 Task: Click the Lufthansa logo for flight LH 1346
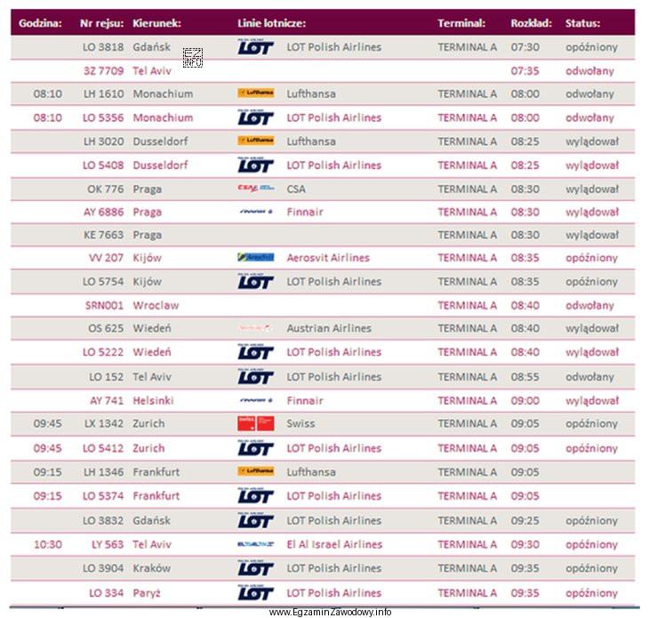(256, 471)
